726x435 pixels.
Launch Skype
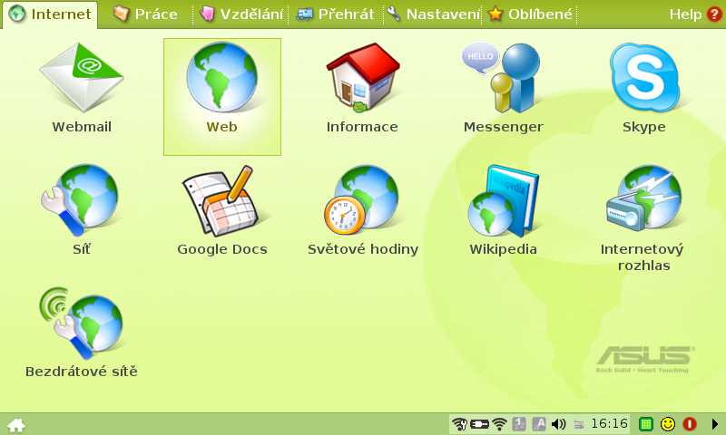click(644, 78)
